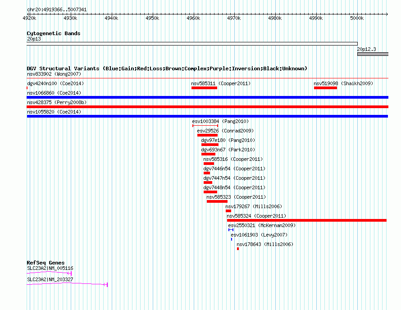The width and height of the screenshot is (401, 310).
Task: Open the esv29526 (Conrad2009) text label
Action: (225, 131)
